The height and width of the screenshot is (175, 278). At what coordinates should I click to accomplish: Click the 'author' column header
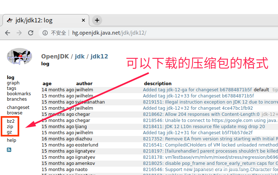coord(84,84)
